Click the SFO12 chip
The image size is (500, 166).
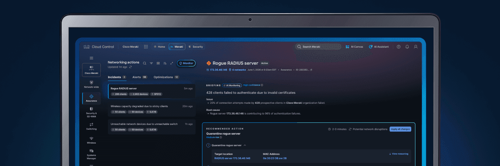[156, 94]
